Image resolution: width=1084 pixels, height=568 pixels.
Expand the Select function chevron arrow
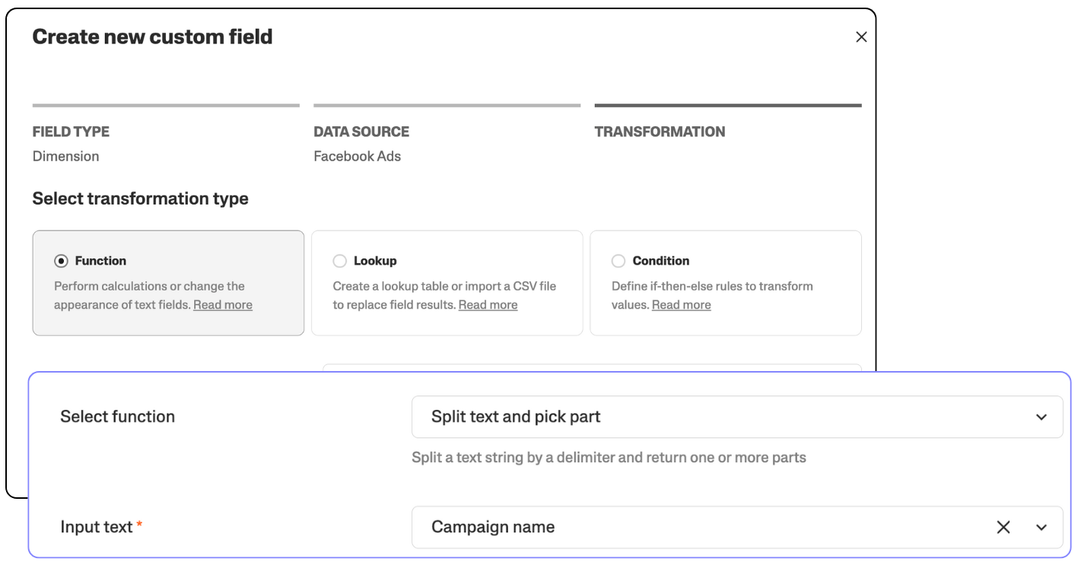coord(1041,417)
